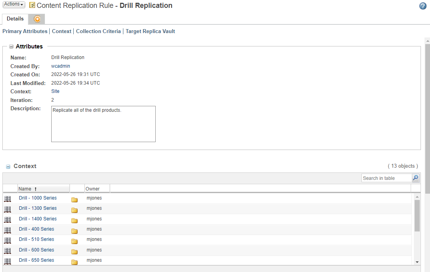
Task: Click folder icon in Drill - 650 Series row
Action: click(x=74, y=262)
